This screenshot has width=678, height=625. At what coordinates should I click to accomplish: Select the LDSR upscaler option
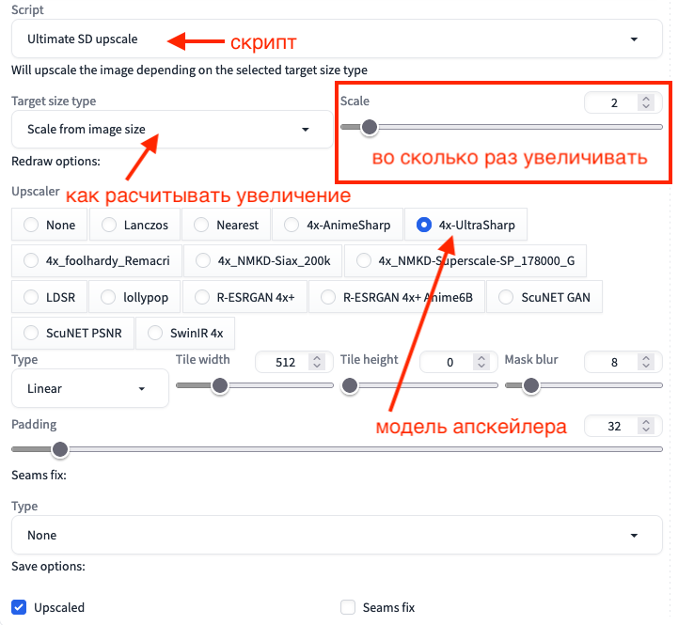(x=32, y=297)
